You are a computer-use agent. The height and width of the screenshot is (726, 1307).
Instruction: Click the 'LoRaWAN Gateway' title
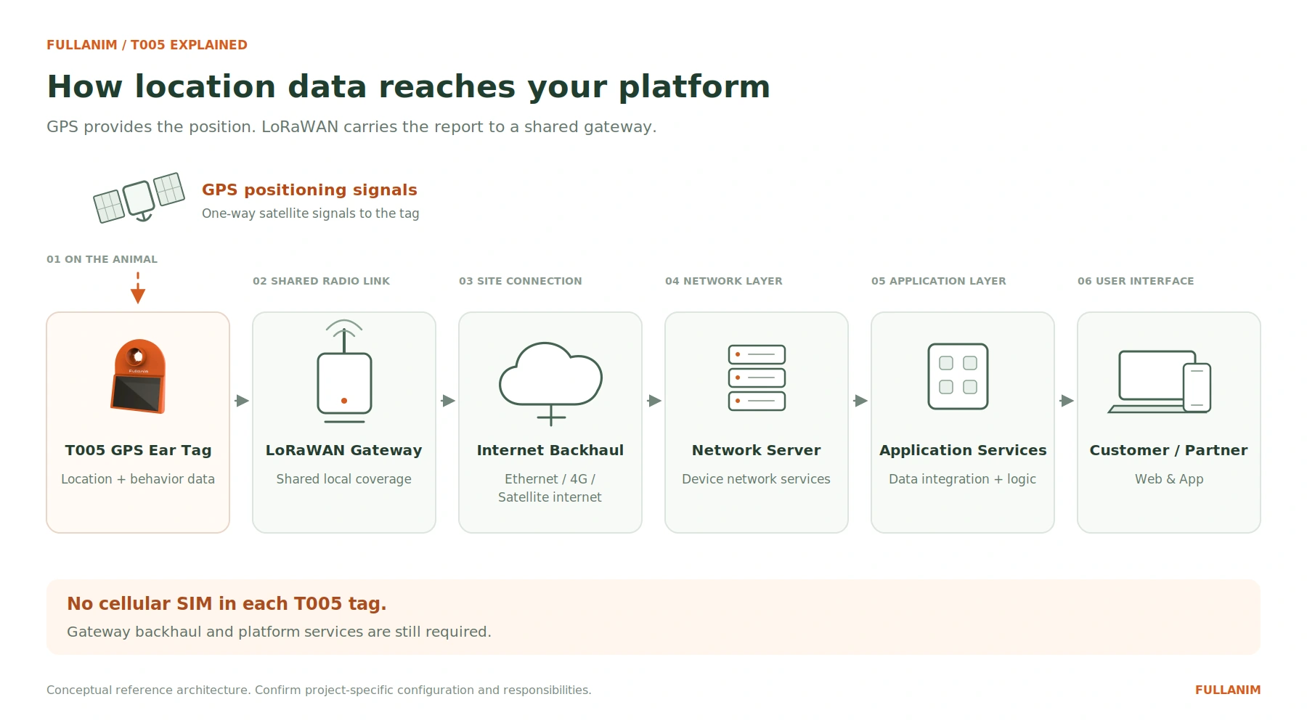[344, 450]
